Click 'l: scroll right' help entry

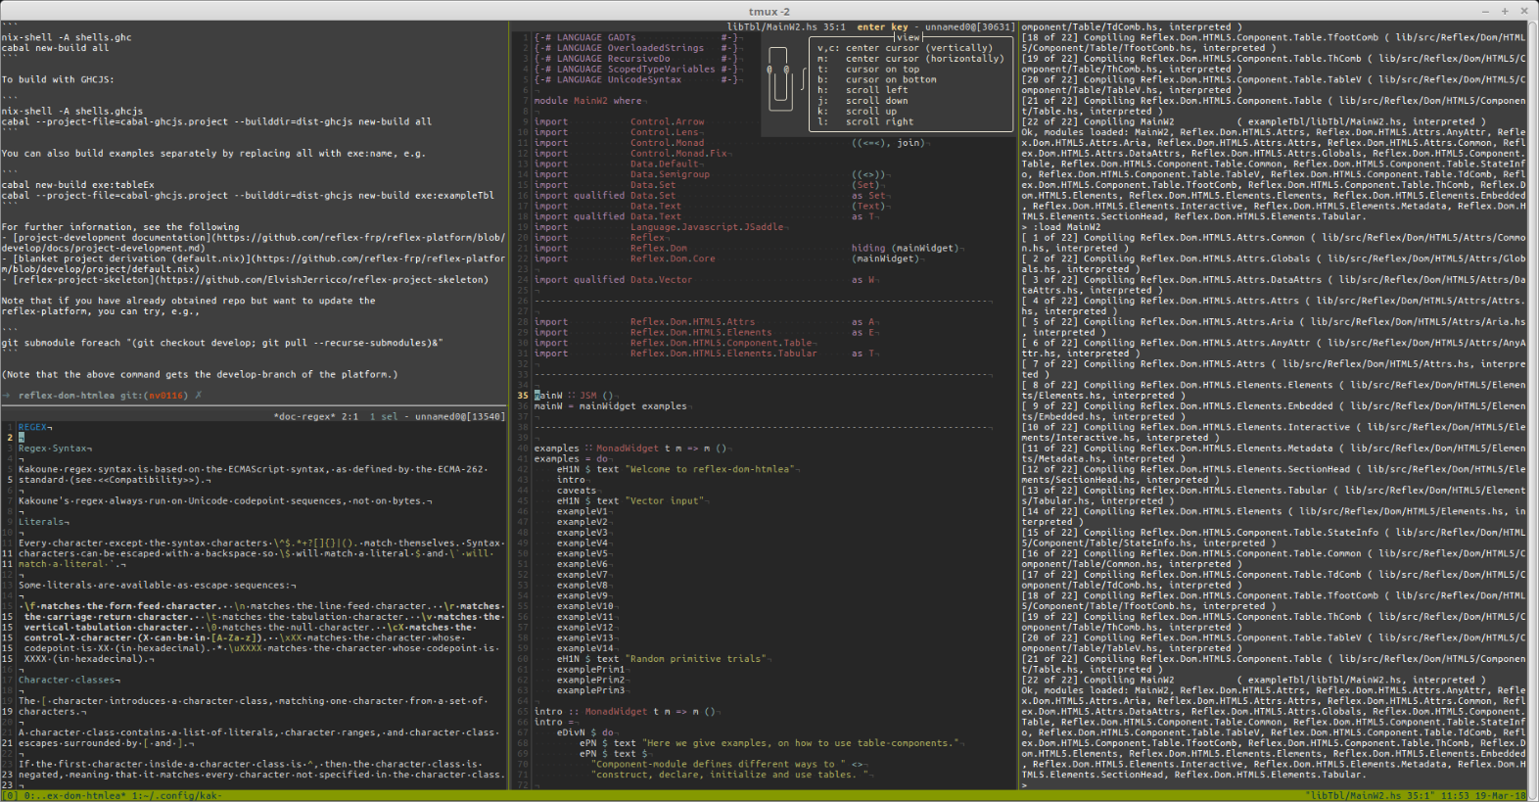coord(865,121)
